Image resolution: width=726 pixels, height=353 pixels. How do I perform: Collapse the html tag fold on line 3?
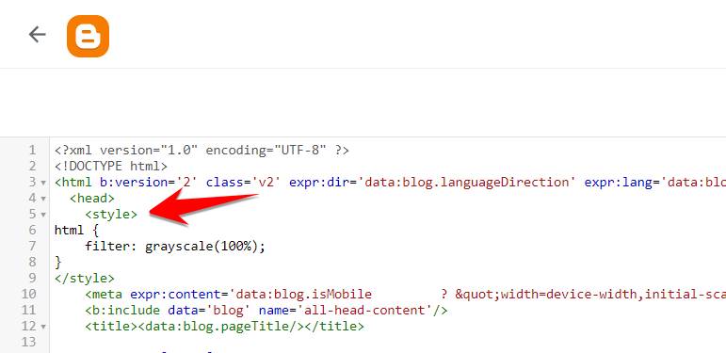[43, 183]
